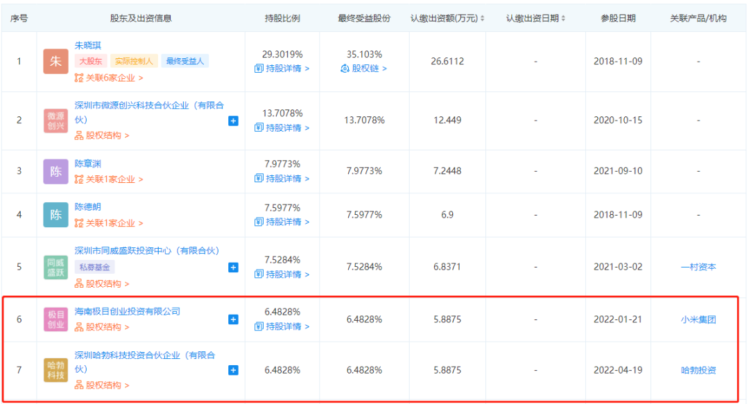Viewport: 749px width, 404px height.
Task: Click the 朱 avatar icon for 朱晓琪
Action: pos(56,62)
